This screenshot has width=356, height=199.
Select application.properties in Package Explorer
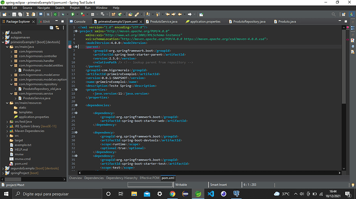[x=34, y=117]
